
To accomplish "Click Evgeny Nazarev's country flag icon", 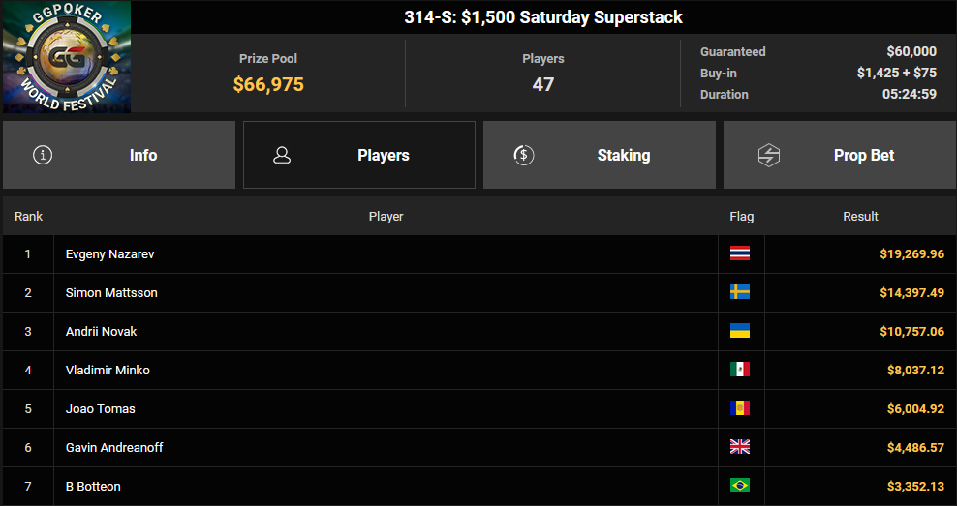I will pos(740,253).
